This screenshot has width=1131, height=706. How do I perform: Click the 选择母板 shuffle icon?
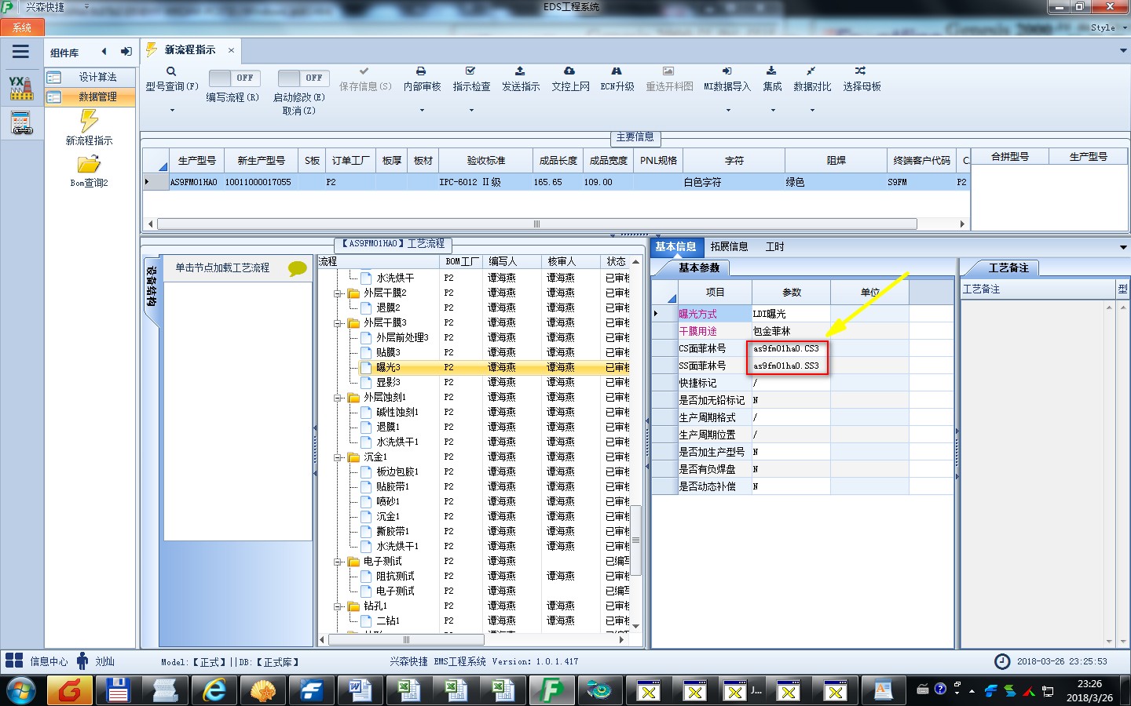coord(861,71)
